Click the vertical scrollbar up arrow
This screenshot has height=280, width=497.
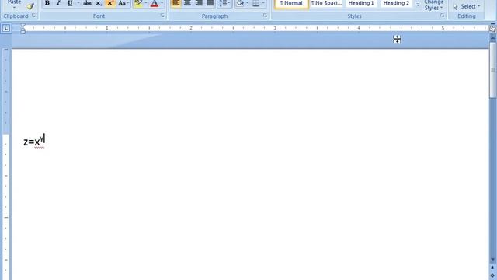point(492,37)
